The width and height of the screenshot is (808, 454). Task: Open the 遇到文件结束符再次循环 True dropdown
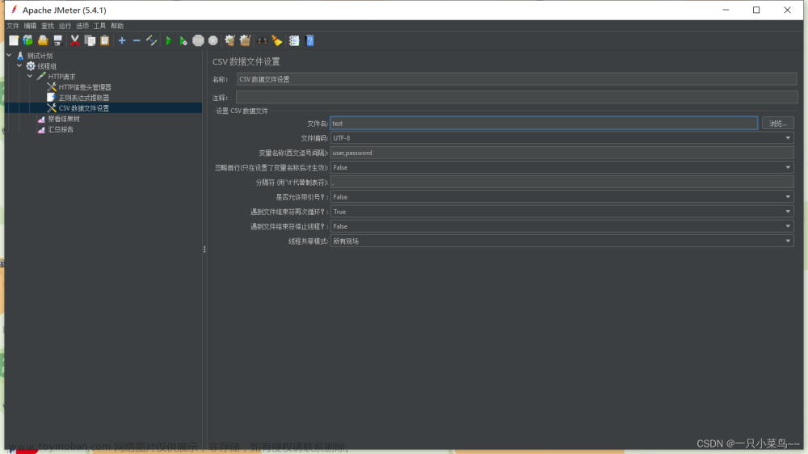tap(562, 212)
